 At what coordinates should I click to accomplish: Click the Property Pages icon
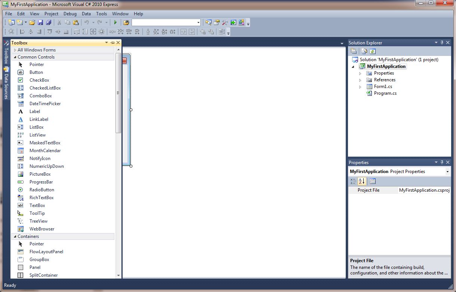(x=372, y=181)
